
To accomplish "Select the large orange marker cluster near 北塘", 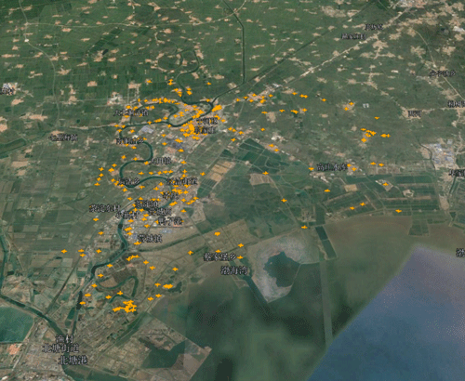I will point(126,307).
